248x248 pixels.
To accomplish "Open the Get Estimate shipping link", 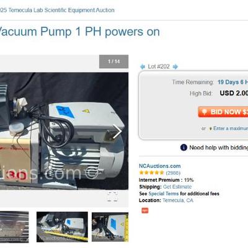I will 177,187.
